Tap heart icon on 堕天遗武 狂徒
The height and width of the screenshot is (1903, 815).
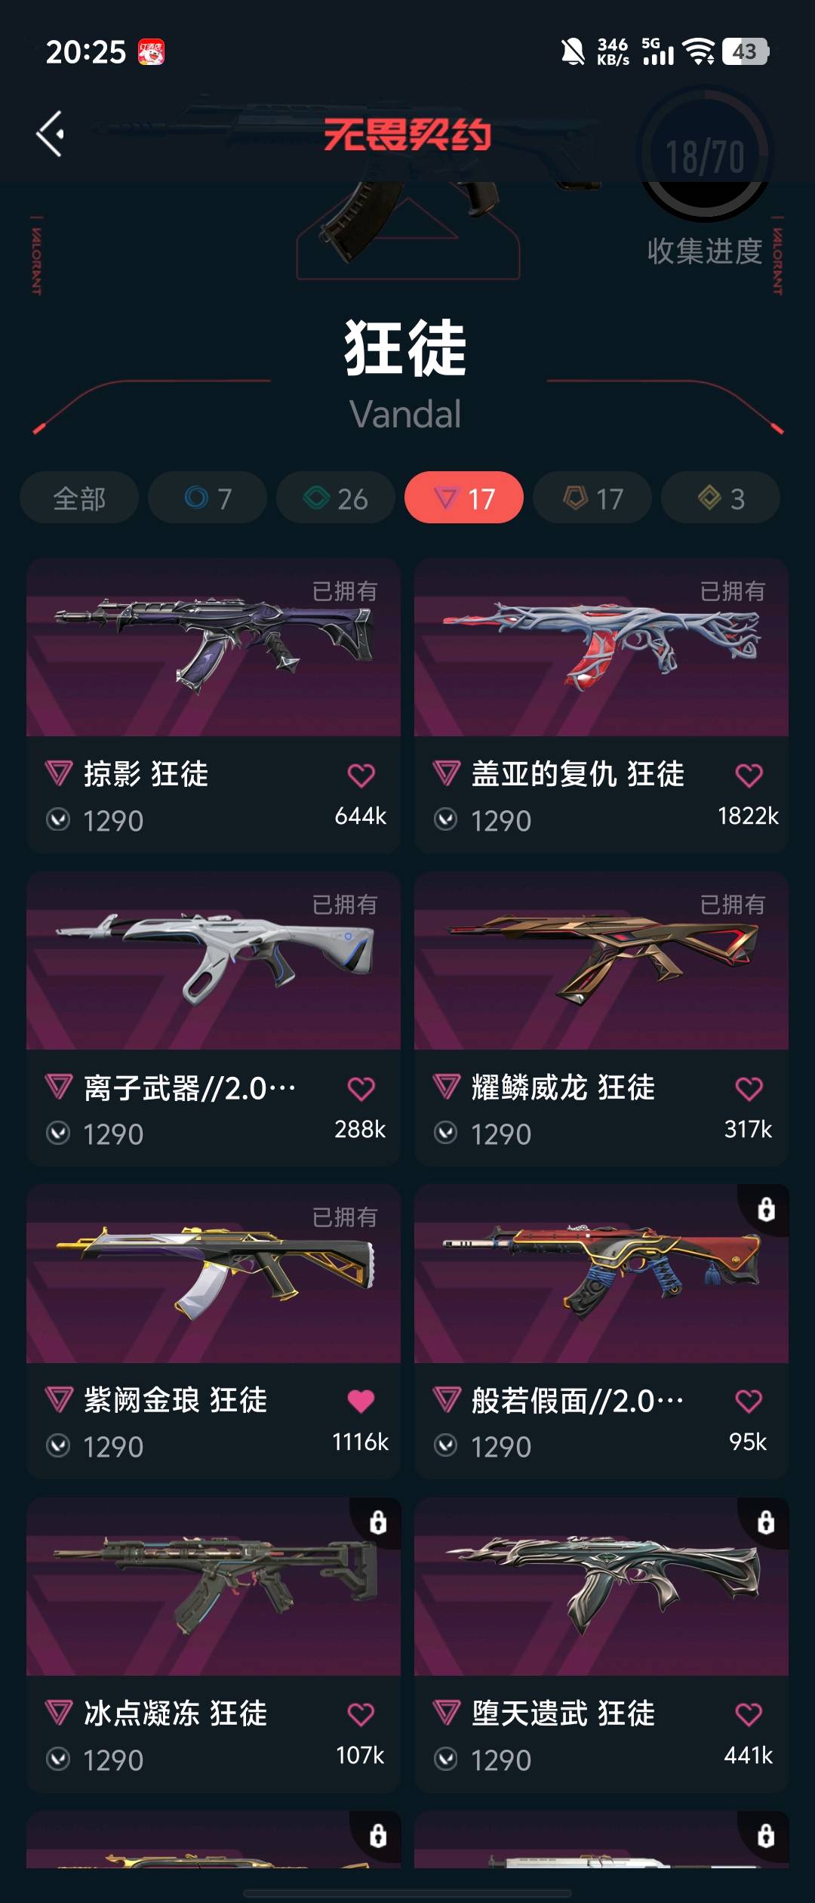(x=749, y=1714)
